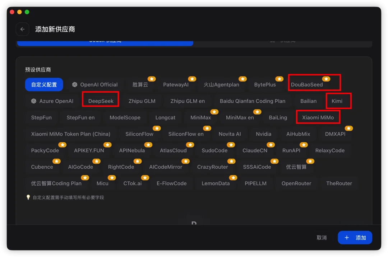Select the TheRouter provider
The width and height of the screenshot is (388, 257).
pyautogui.click(x=339, y=183)
